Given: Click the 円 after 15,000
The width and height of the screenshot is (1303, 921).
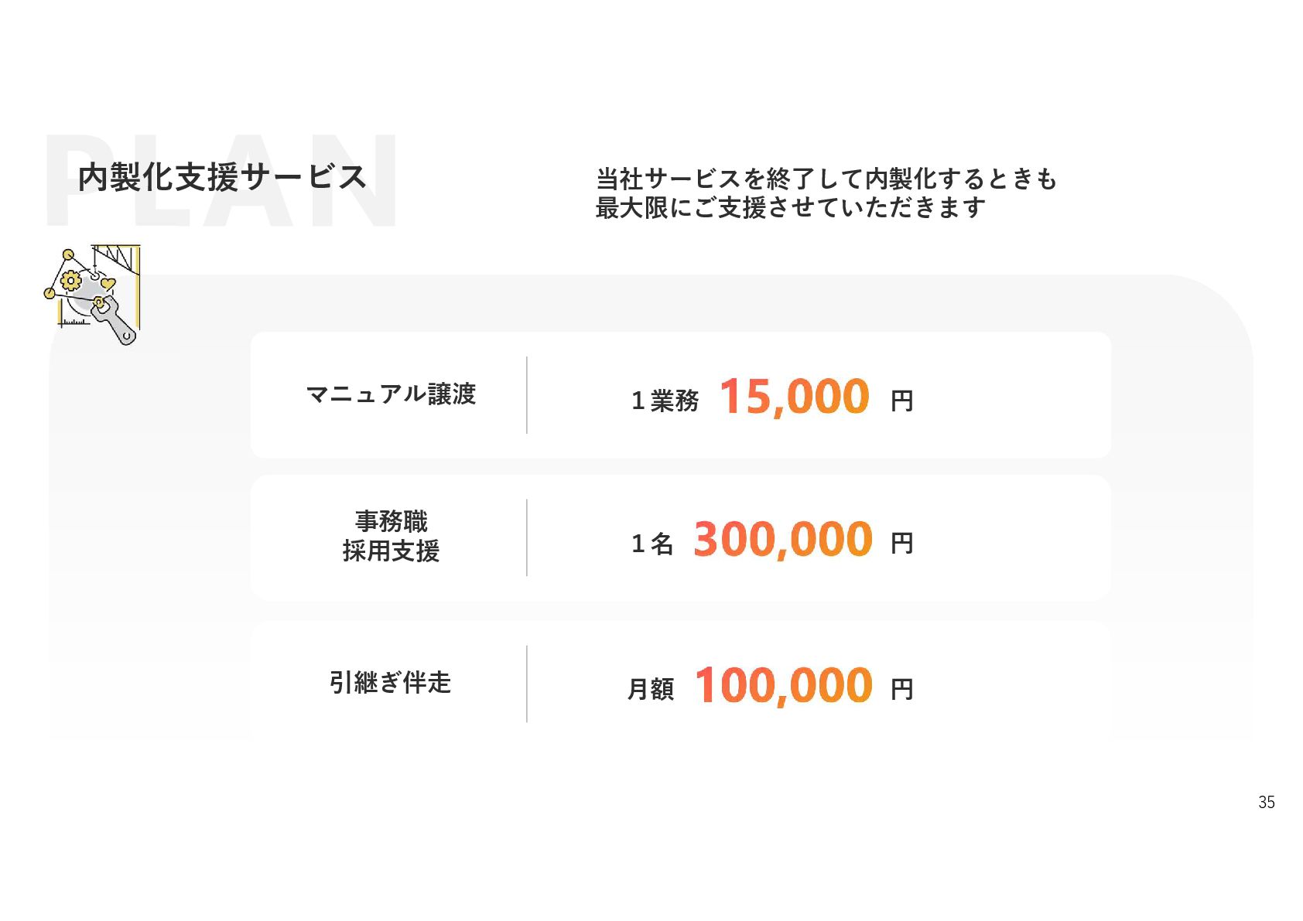Looking at the screenshot, I should point(902,401).
